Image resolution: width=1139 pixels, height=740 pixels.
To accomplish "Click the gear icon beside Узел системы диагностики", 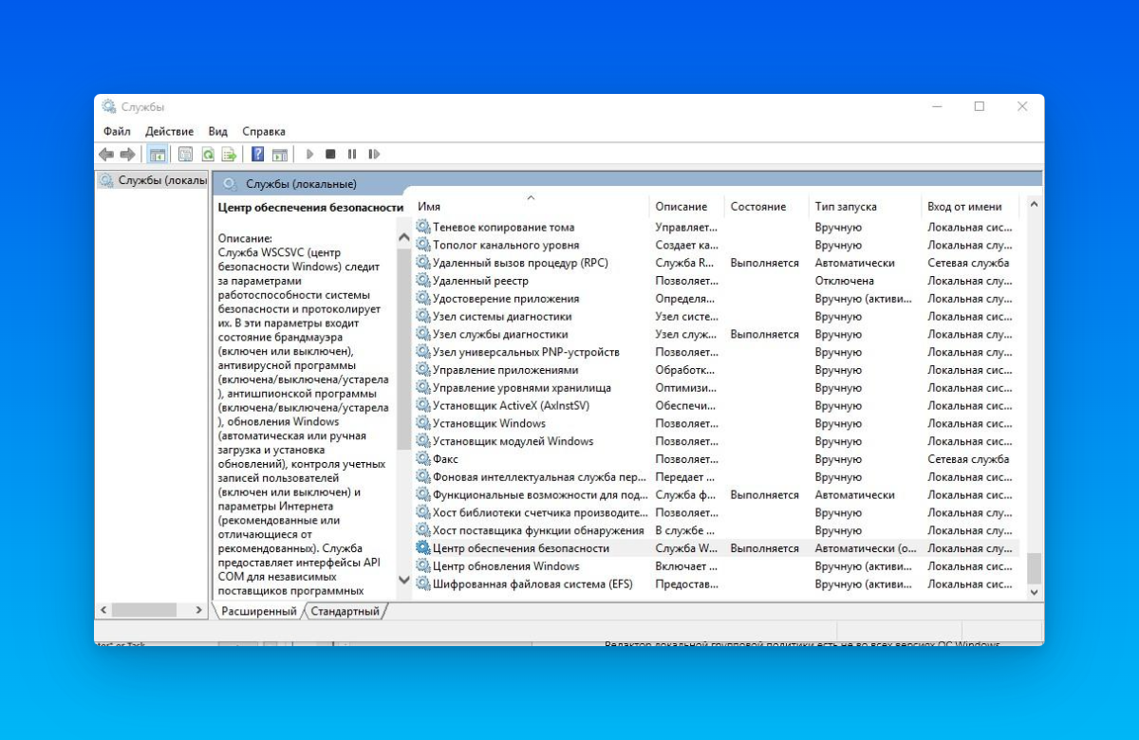I will pos(423,316).
